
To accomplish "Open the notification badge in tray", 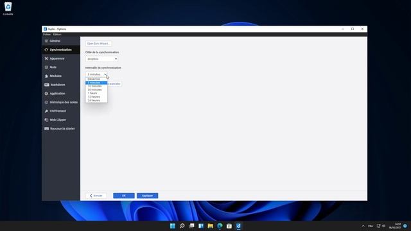I will click(405, 226).
